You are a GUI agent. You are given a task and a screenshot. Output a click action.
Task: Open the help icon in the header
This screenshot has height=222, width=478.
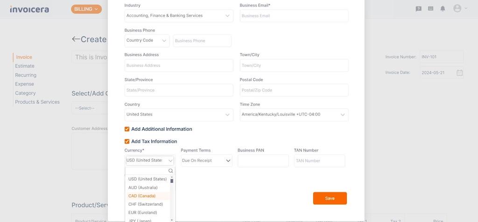coord(419,9)
